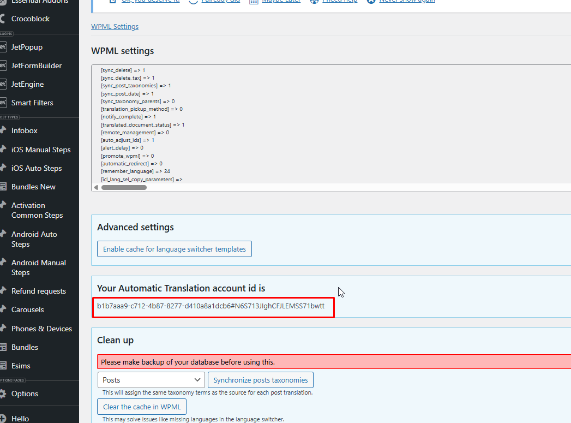The width and height of the screenshot is (571, 423).
Task: Click the [notify_complete] => 1 line
Action: (129, 117)
